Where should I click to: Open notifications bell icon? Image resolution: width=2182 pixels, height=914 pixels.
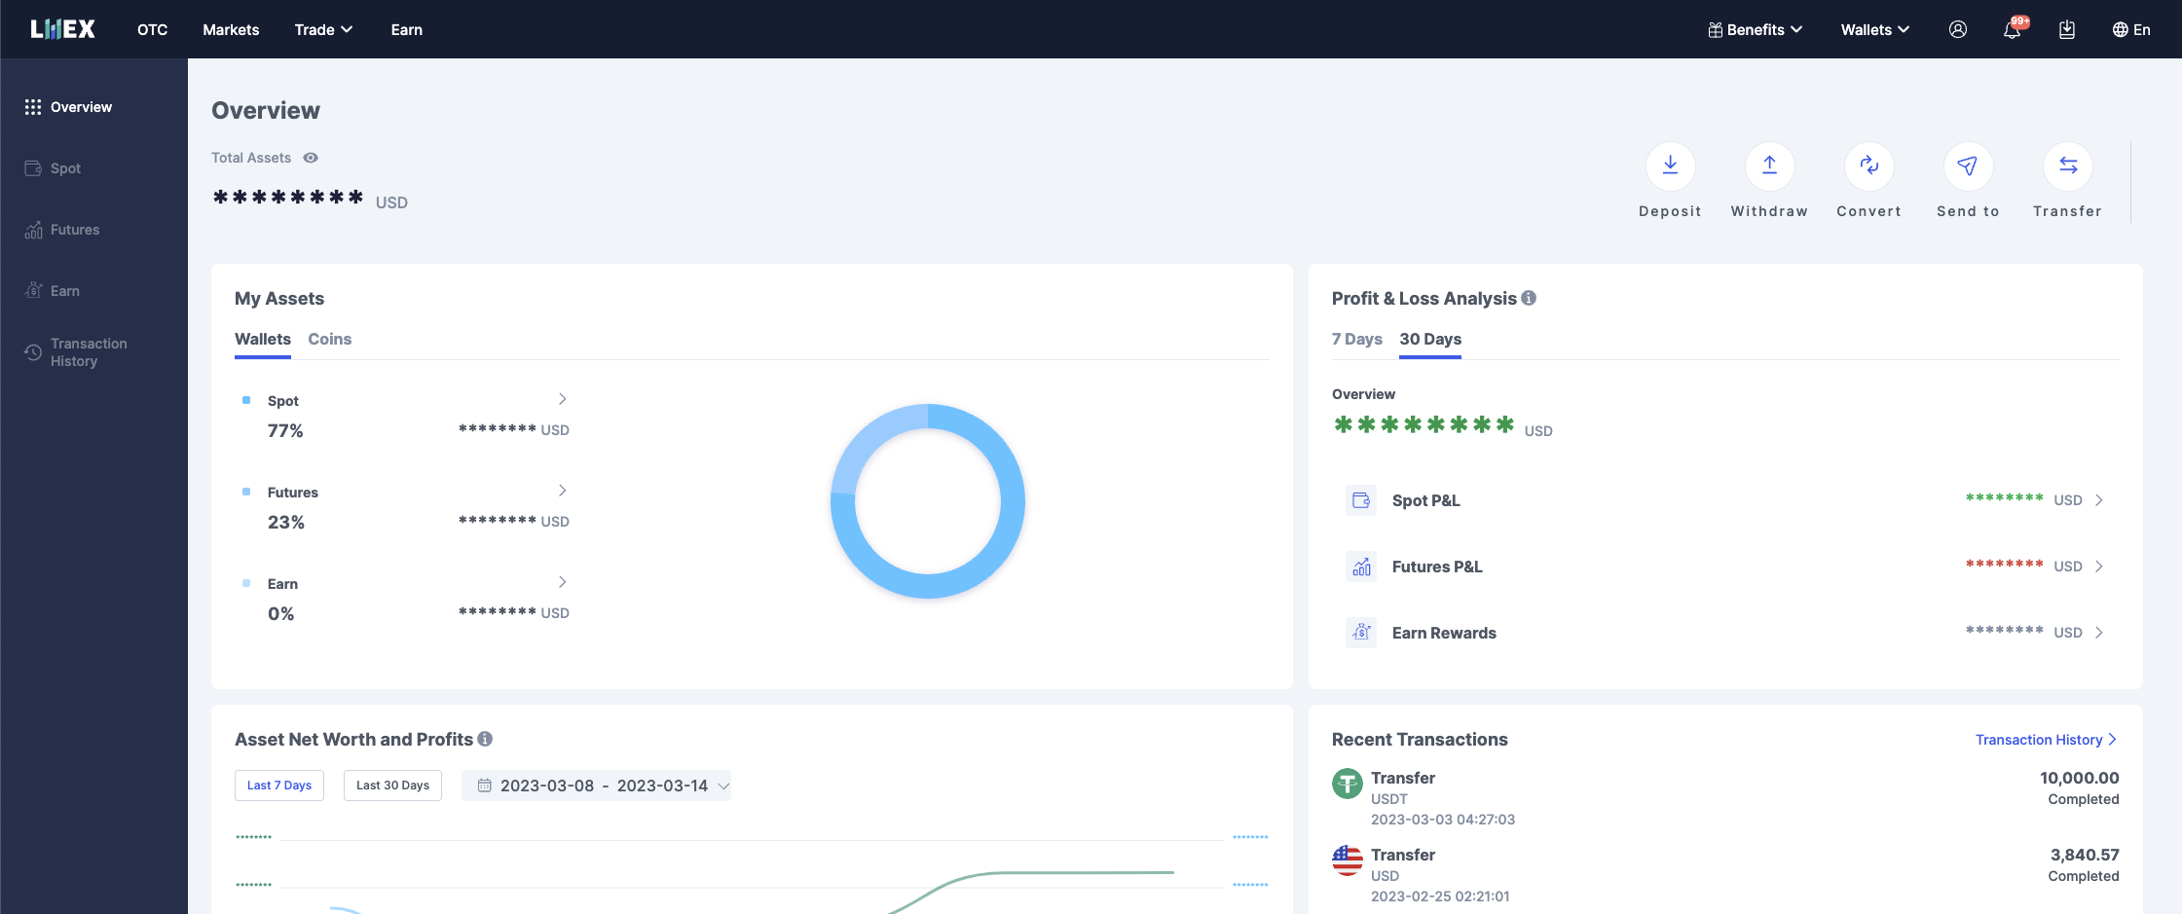2012,30
